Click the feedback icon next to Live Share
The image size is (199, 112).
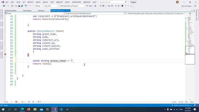tap(195, 6)
